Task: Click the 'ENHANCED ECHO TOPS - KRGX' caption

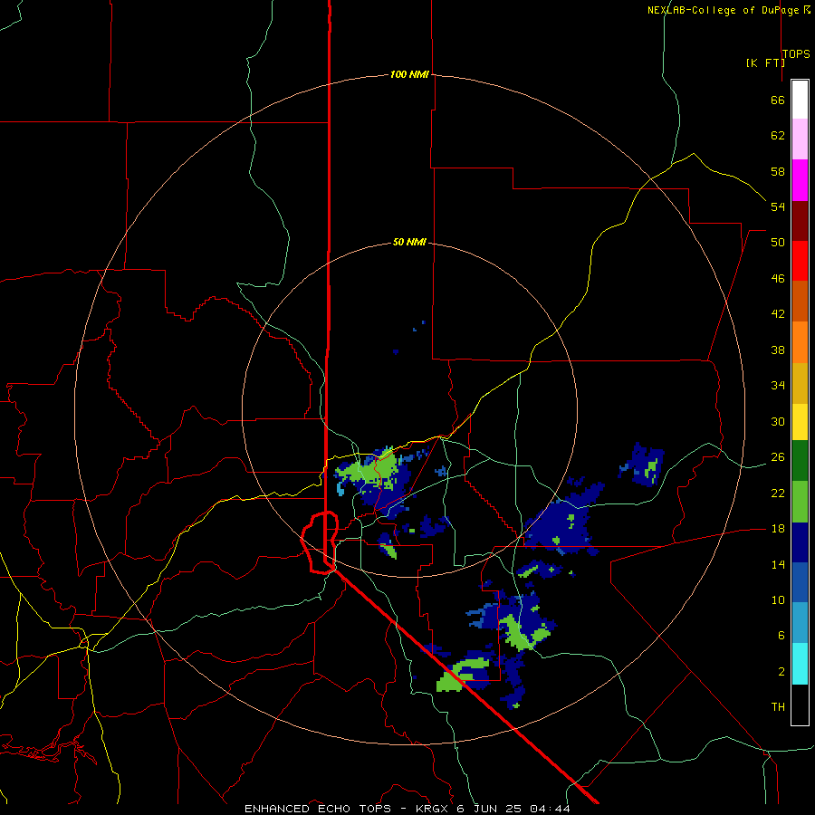Action: tap(349, 809)
